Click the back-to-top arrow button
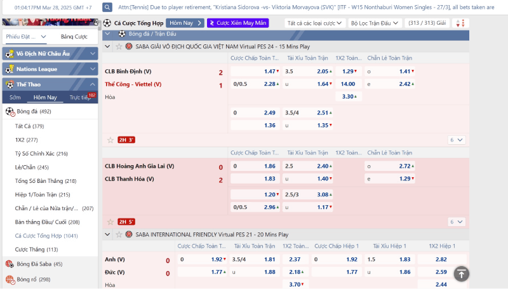This screenshot has height=289, width=508. 462,274
